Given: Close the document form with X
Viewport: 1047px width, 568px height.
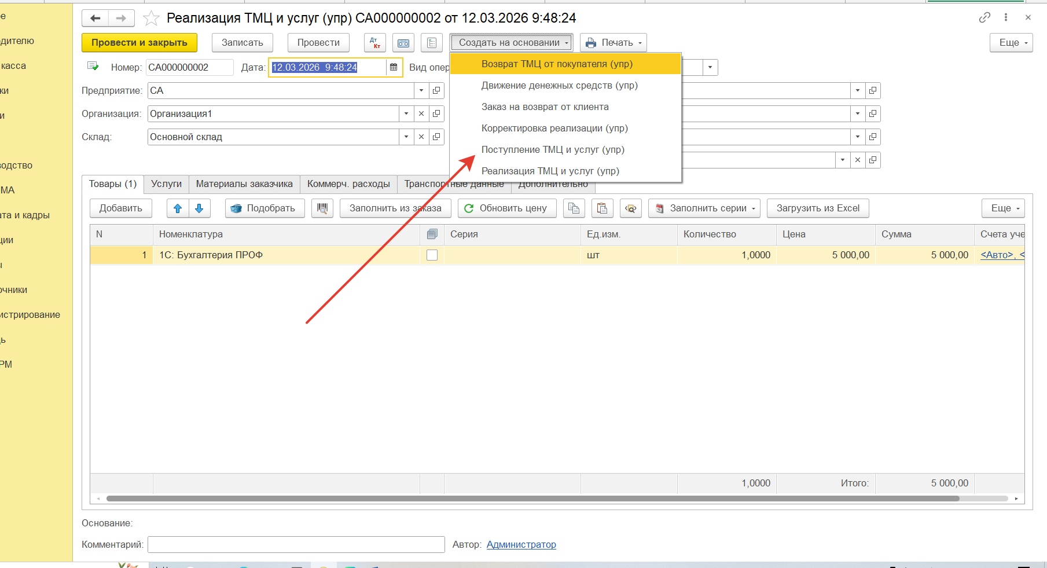Looking at the screenshot, I should tap(1028, 17).
